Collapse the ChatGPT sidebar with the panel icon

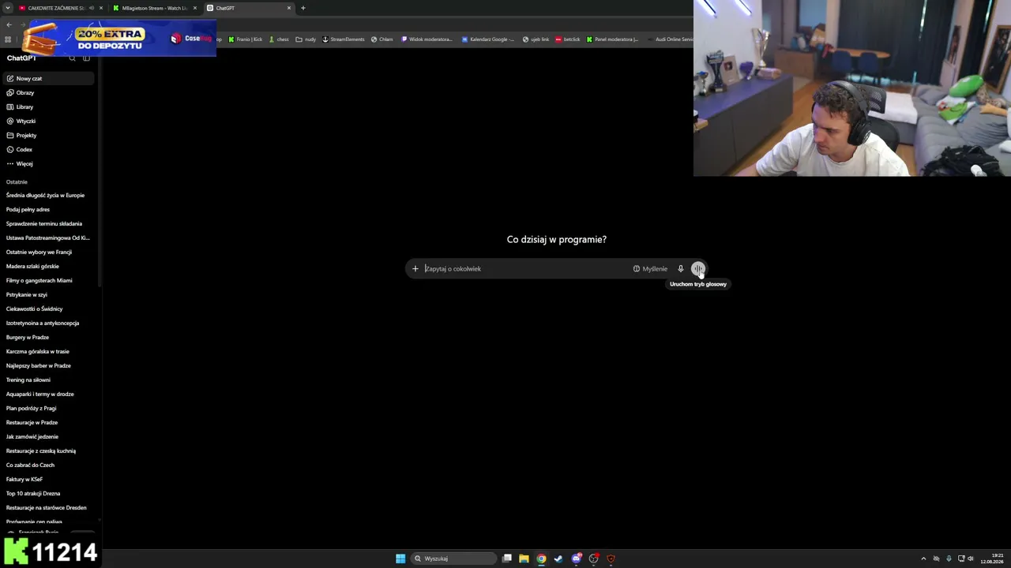86,58
